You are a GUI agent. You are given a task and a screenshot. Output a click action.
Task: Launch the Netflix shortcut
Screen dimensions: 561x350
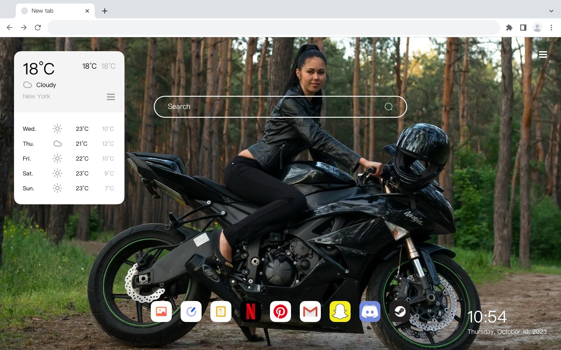click(251, 311)
